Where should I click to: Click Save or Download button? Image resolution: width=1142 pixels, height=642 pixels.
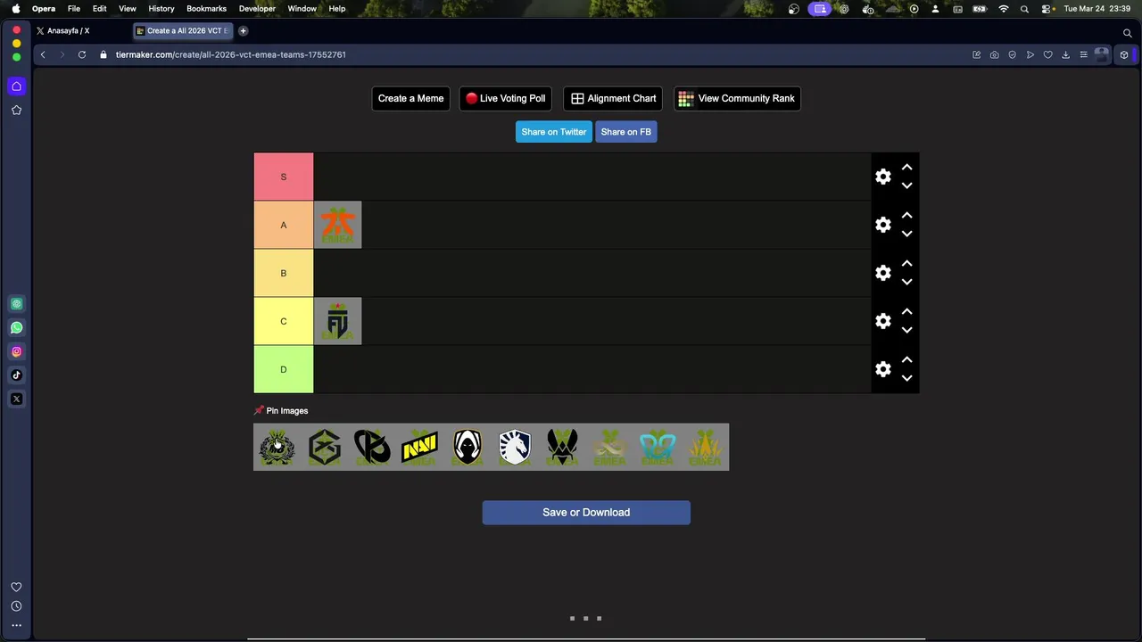tap(586, 513)
